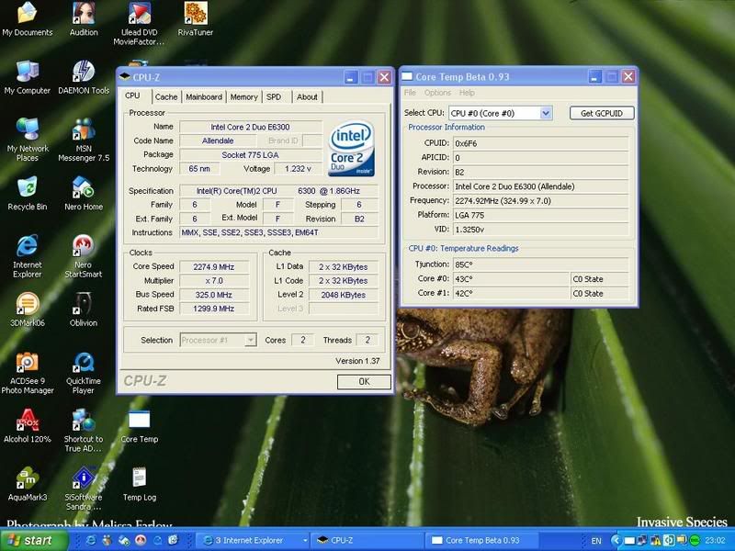Expand the Select CPU dropdown
The image size is (735, 551).
(x=546, y=113)
